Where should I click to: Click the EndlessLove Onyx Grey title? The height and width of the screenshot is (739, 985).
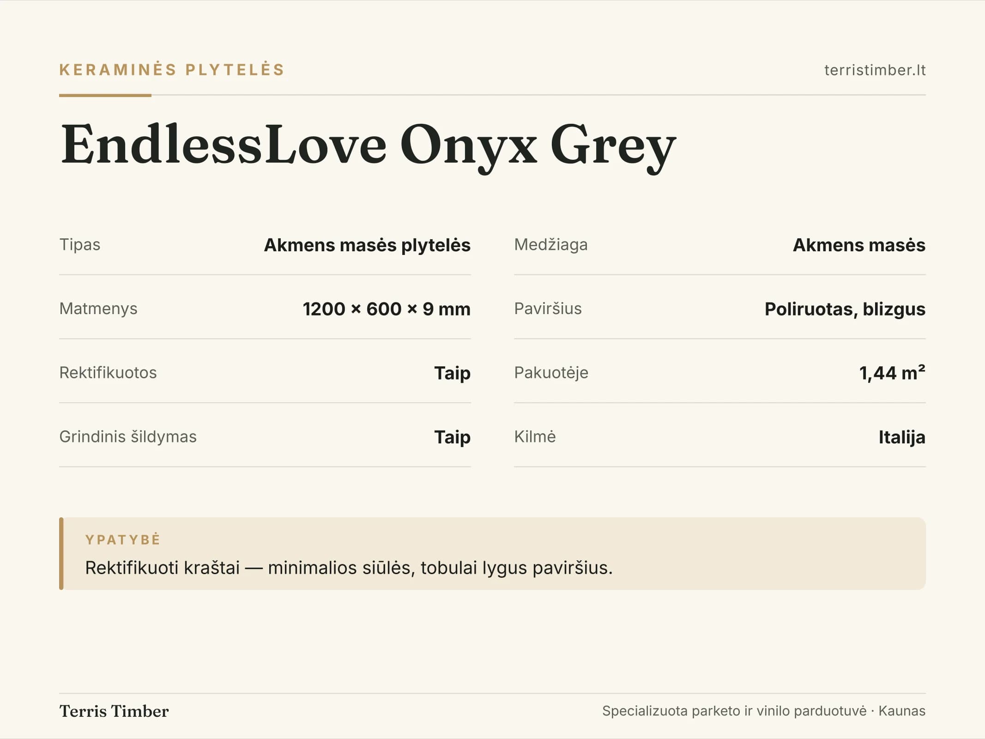pyautogui.click(x=368, y=145)
